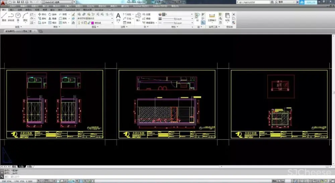This screenshot has height=183, width=335.
Task: Select the Line drawing tool
Action: (4, 16)
